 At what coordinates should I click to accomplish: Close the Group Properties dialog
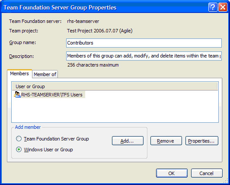(223, 7)
